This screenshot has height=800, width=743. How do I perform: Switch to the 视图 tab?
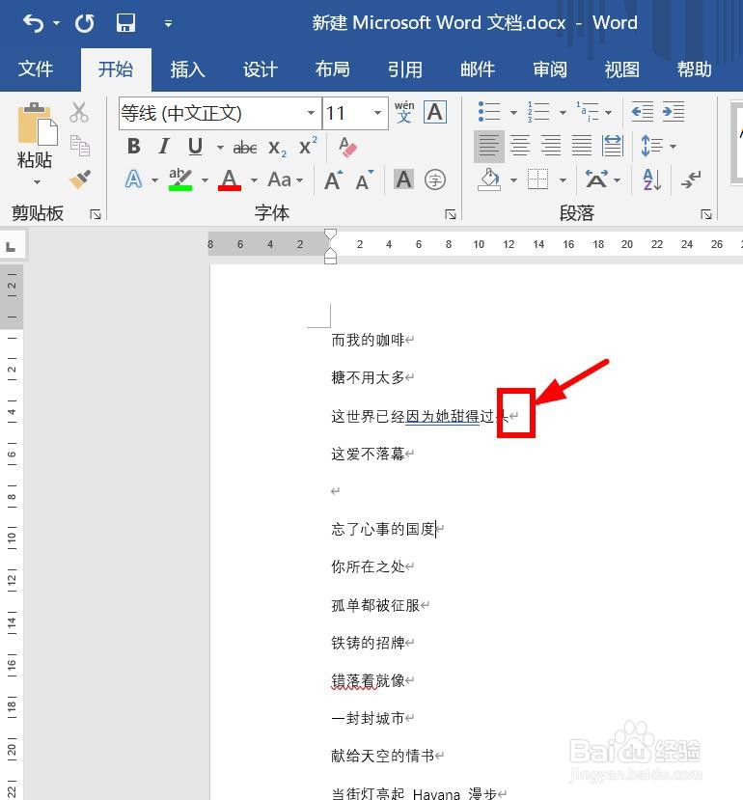622,69
